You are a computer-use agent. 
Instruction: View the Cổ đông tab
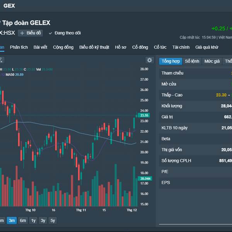140,47
